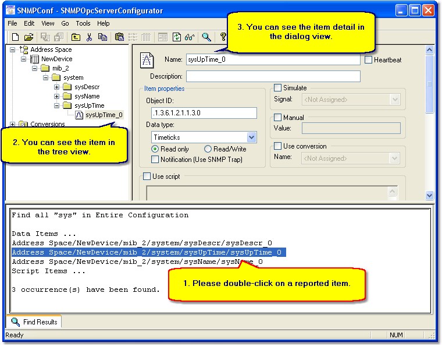Open the Help menu
Viewport: 442px width, 346px height.
tap(103, 23)
